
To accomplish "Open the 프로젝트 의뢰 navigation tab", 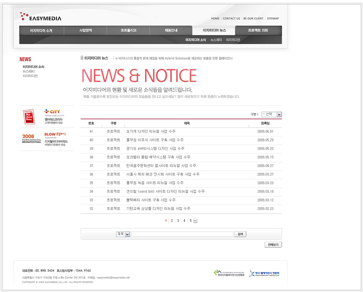I will (258, 31).
